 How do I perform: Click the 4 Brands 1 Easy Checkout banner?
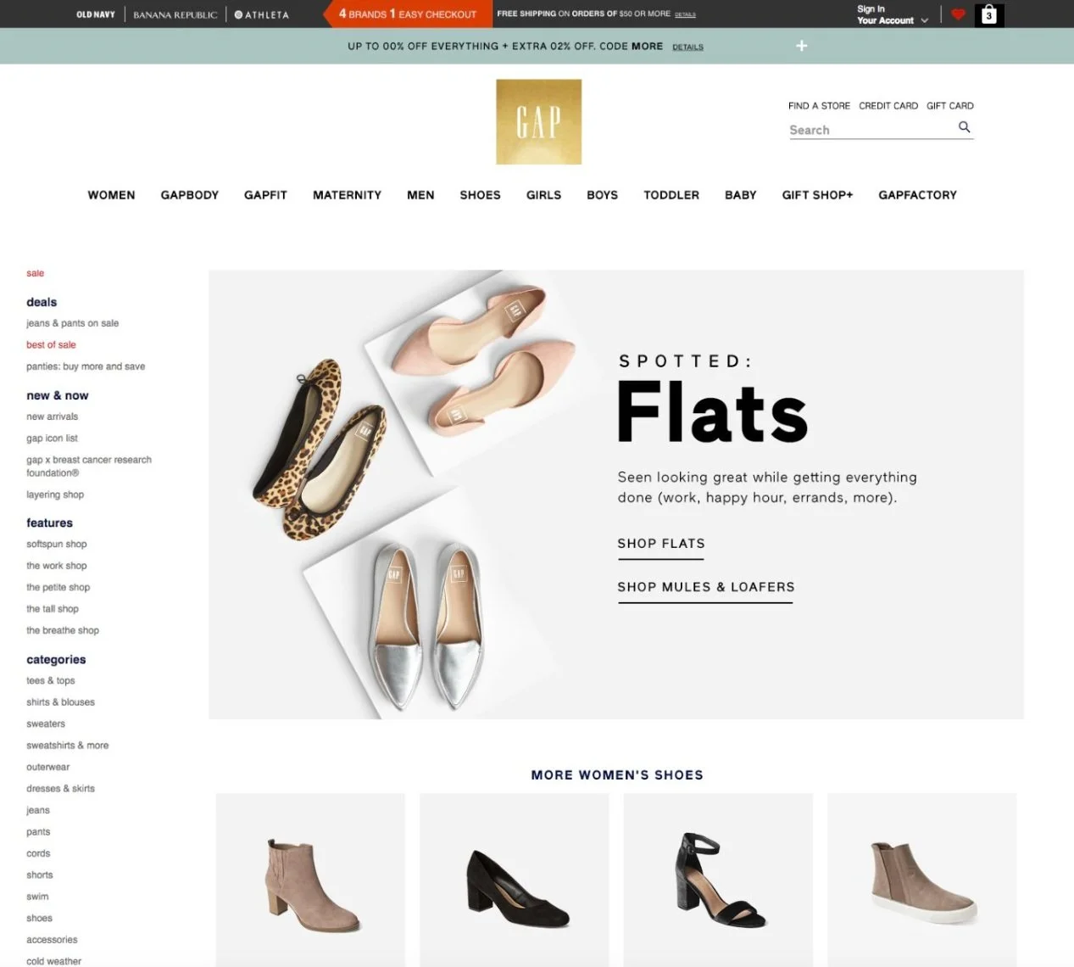[x=408, y=14]
